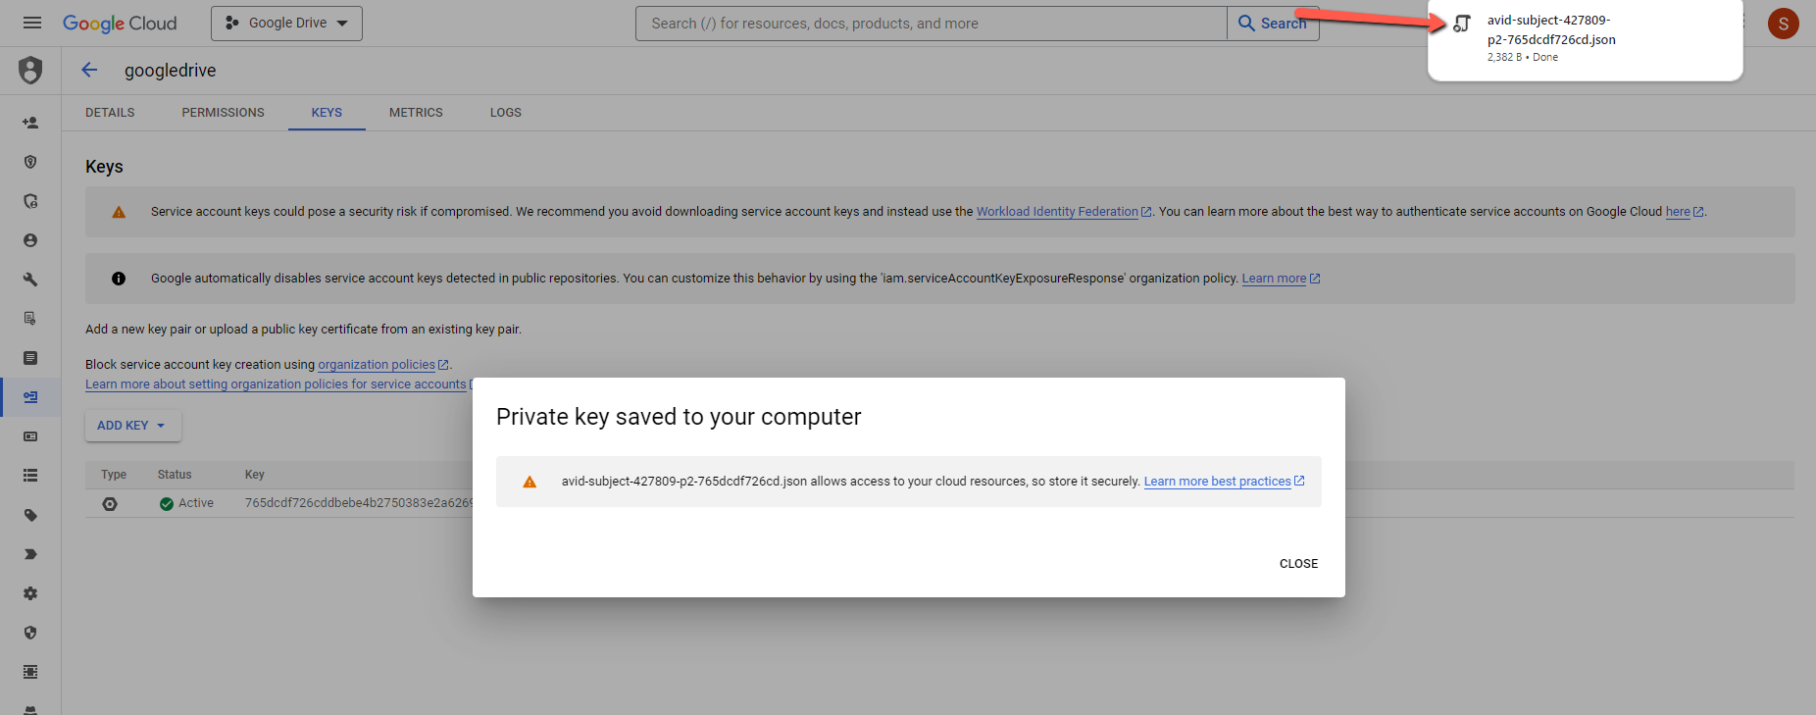The height and width of the screenshot is (715, 1816).
Task: Click the user avatar S icon
Action: pyautogui.click(x=1783, y=24)
